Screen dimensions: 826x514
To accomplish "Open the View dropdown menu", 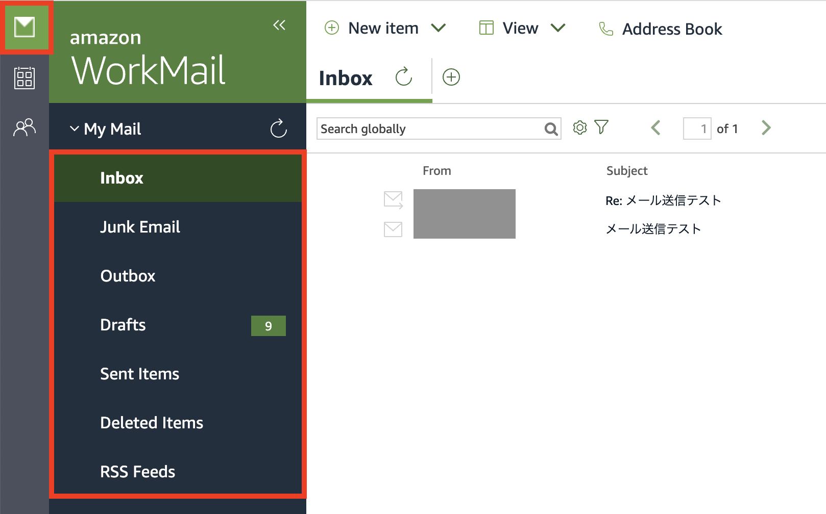I will point(558,28).
